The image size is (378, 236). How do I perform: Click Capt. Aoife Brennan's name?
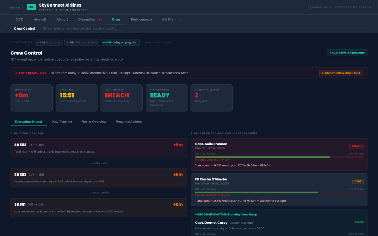(211, 144)
